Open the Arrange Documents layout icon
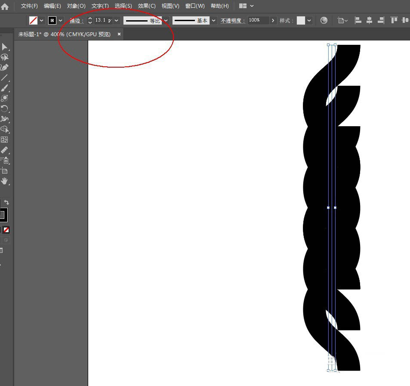This screenshot has width=410, height=386. [x=243, y=6]
